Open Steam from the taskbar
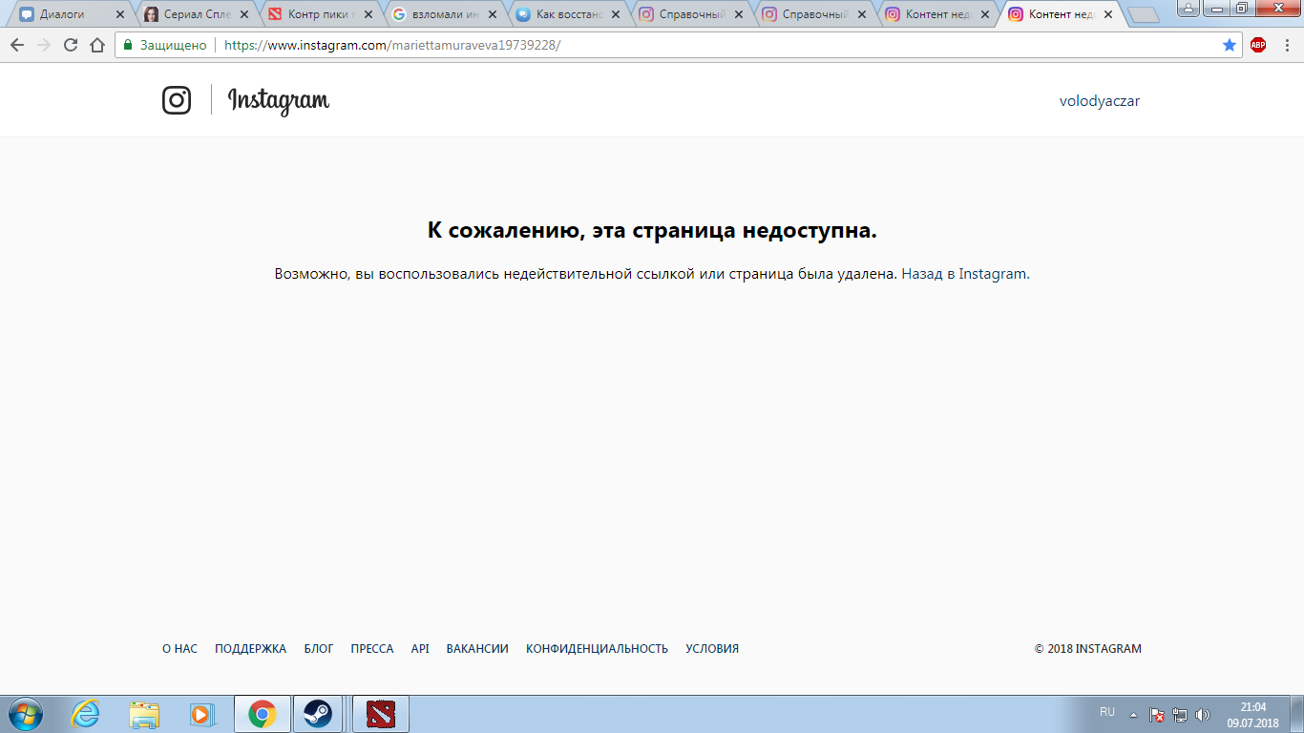The width and height of the screenshot is (1304, 733). pyautogui.click(x=318, y=714)
